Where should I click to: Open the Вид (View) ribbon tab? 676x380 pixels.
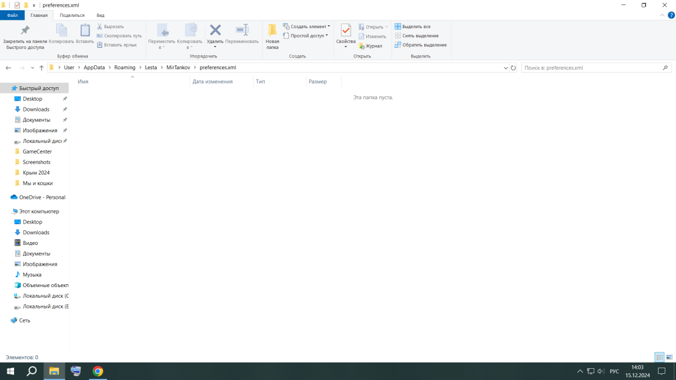100,15
